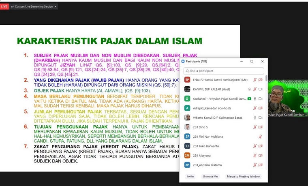Screen dimensions: 308x186
Task: Click the Zoom logo in Participants title bar
Action: [x=183, y=61]
